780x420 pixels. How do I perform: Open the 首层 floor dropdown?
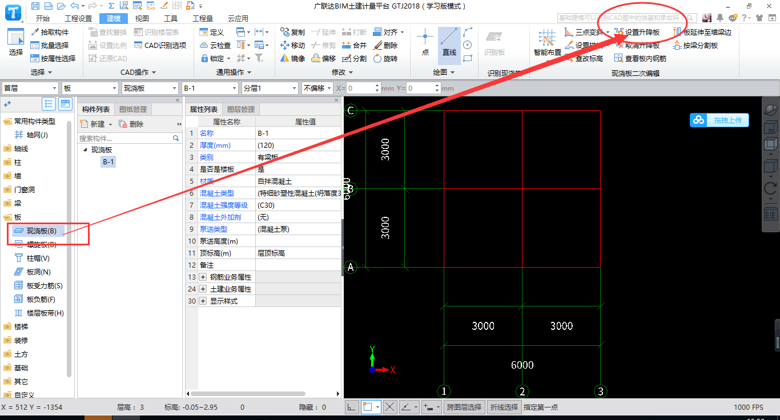[30, 88]
